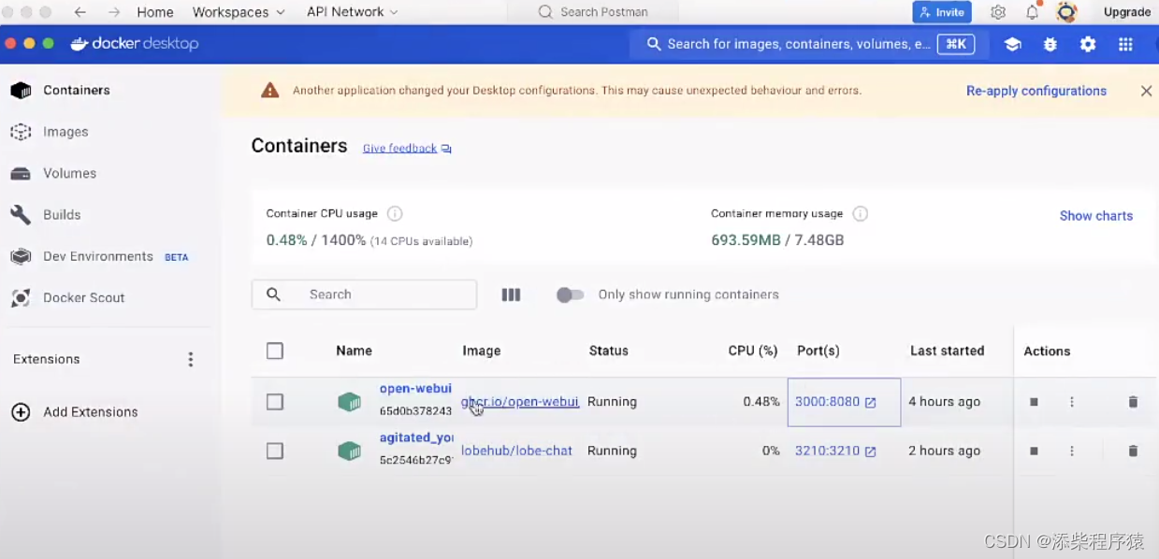
Task: Open the Extensions three-dot menu
Action: click(191, 360)
